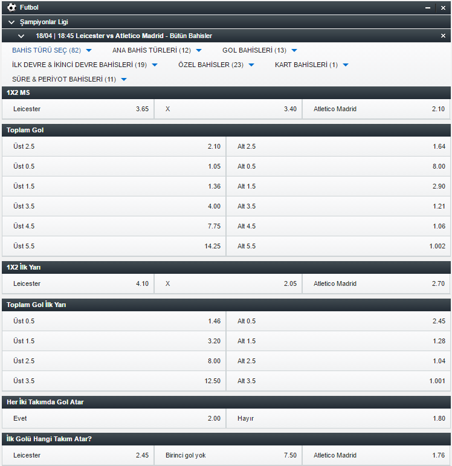
Task: Open ÖZEL BAHİSLER (23) menu
Action: (216, 65)
